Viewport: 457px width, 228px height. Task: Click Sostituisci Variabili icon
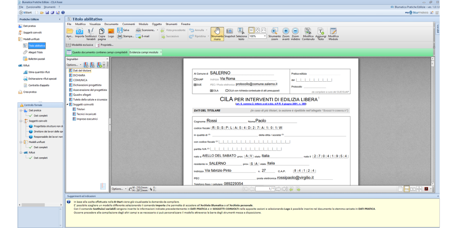click(91, 31)
